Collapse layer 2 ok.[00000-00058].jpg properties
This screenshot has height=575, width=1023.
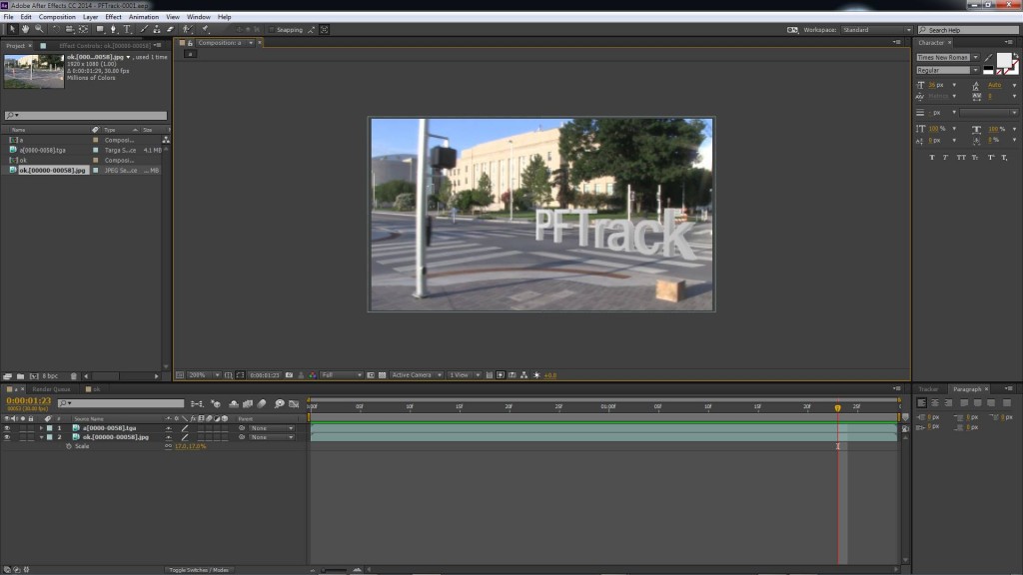point(41,437)
